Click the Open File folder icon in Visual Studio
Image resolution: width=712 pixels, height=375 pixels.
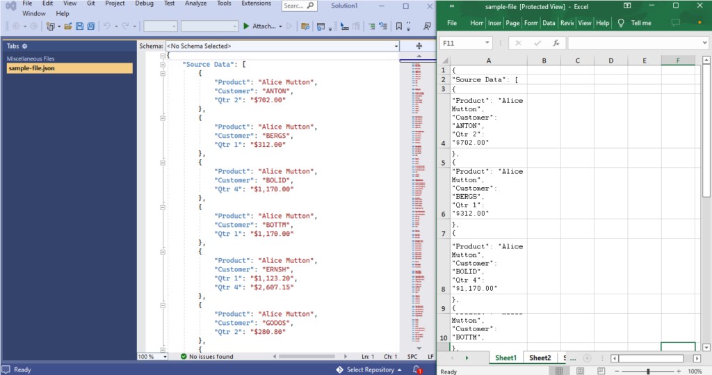(68, 26)
